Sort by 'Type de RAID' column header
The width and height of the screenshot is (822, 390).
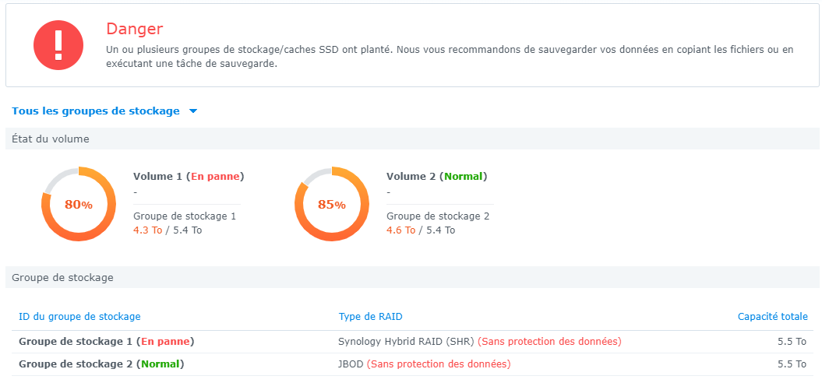point(370,317)
